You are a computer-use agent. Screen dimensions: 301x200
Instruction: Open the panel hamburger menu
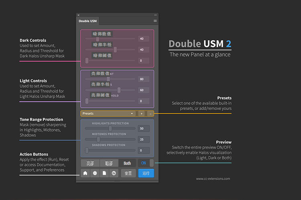pos(155,21)
